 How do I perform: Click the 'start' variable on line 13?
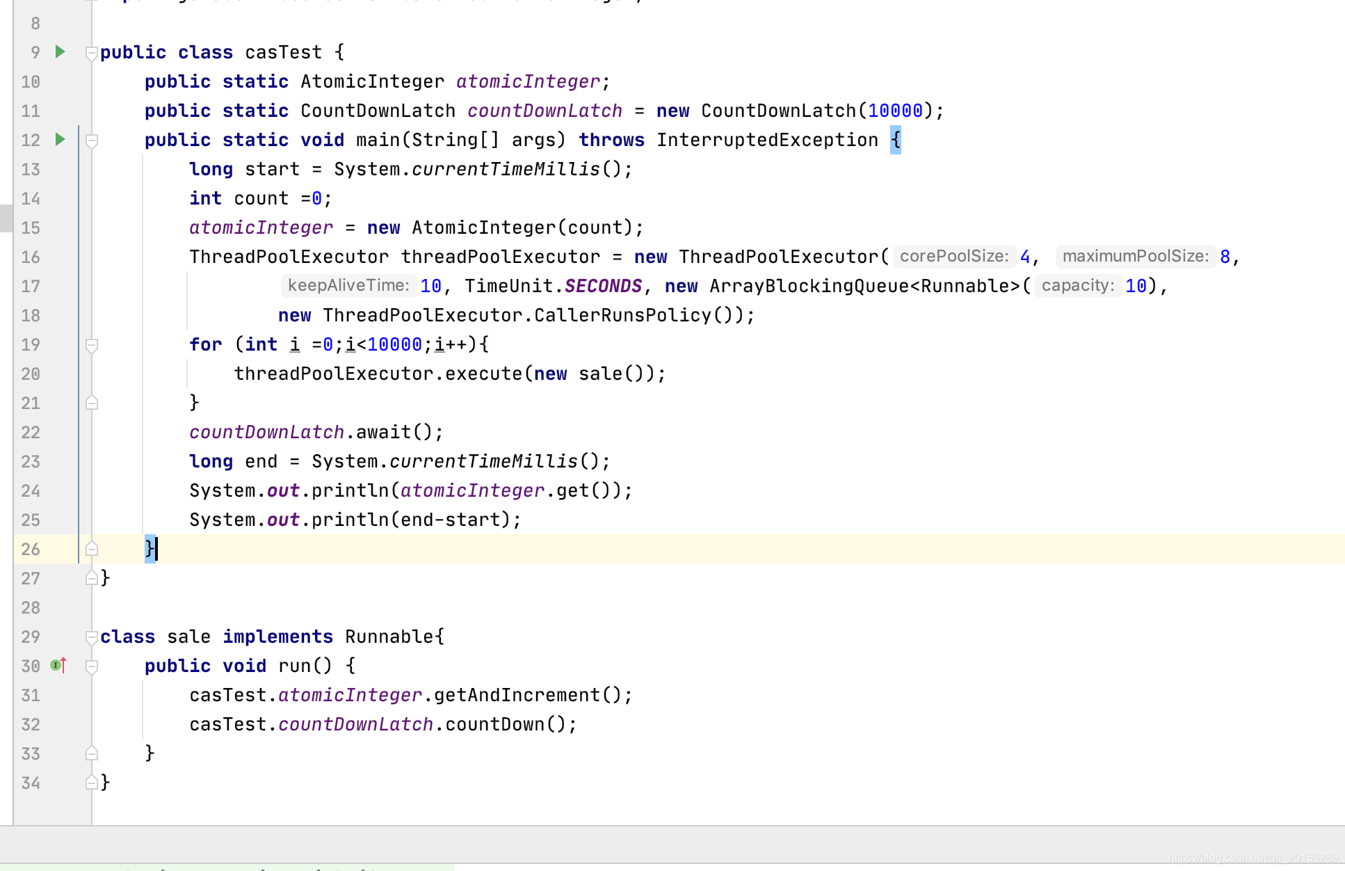[x=272, y=169]
